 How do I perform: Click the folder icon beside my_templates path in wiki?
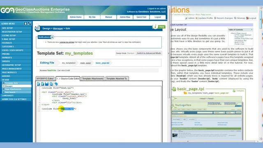click(185, 93)
